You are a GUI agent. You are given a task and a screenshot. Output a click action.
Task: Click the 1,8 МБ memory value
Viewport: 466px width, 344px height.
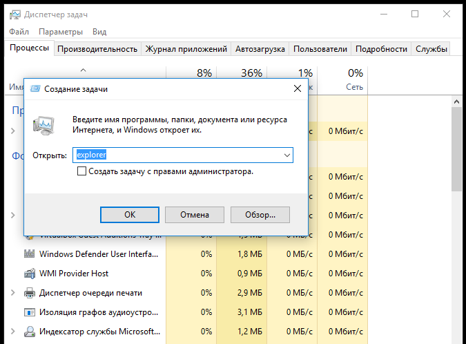click(x=250, y=254)
